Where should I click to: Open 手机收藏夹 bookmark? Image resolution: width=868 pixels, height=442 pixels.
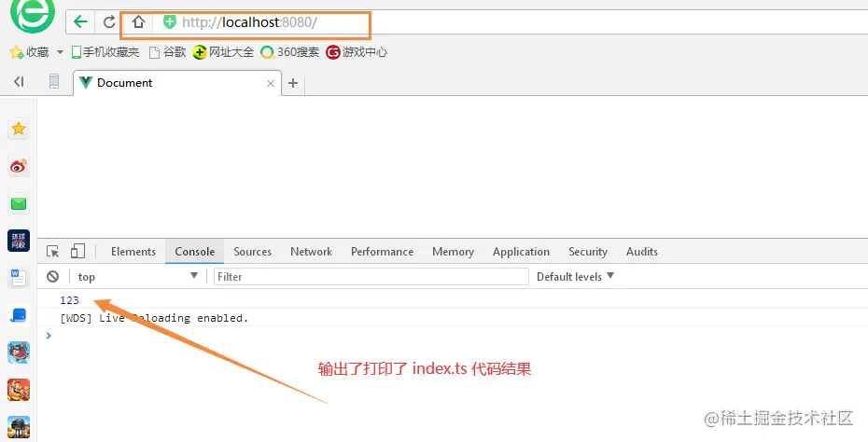point(105,52)
